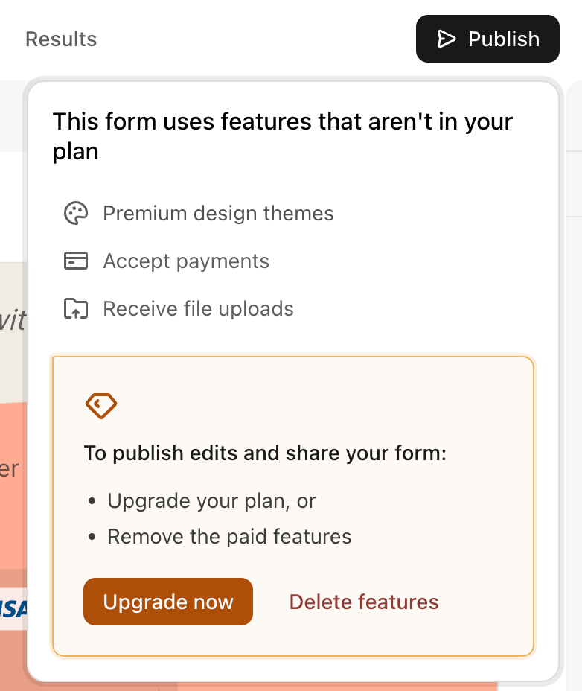Click the 'Upgrade your plan, or' bullet
The image size is (582, 691).
point(211,500)
